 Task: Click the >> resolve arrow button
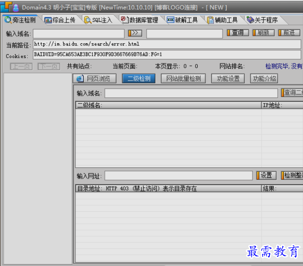click(135, 33)
